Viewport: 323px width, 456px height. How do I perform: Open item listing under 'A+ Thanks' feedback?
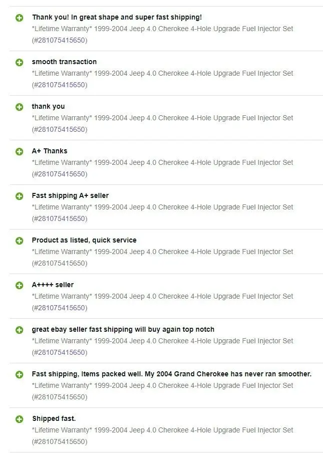162,162
